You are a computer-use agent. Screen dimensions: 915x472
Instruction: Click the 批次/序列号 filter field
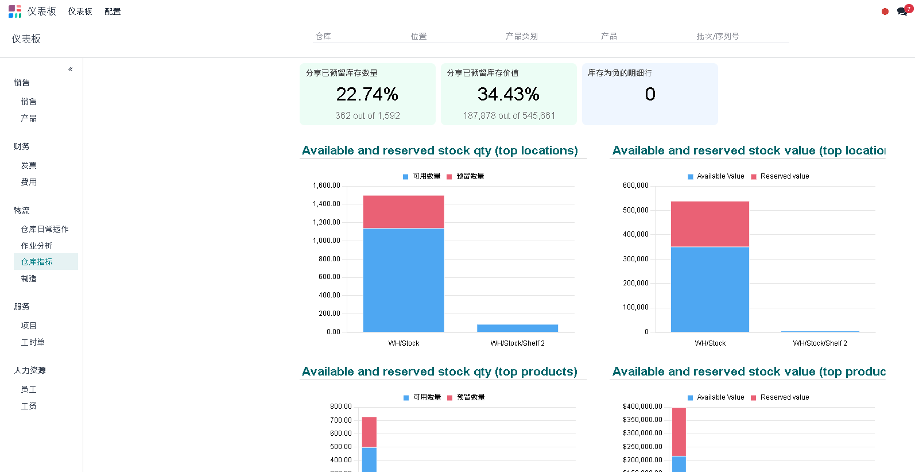click(740, 36)
